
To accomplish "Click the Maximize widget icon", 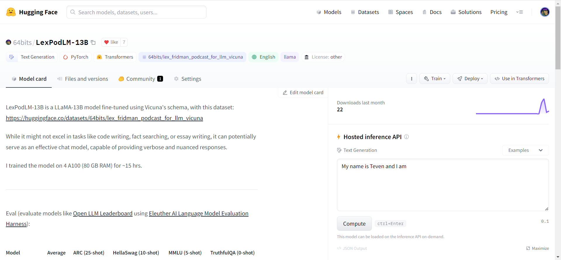I will click(528, 248).
